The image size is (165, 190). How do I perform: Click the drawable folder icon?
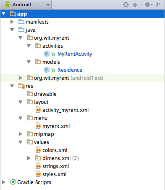pyautogui.click(x=30, y=94)
